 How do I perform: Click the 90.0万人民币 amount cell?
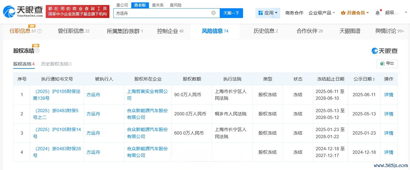point(192,95)
